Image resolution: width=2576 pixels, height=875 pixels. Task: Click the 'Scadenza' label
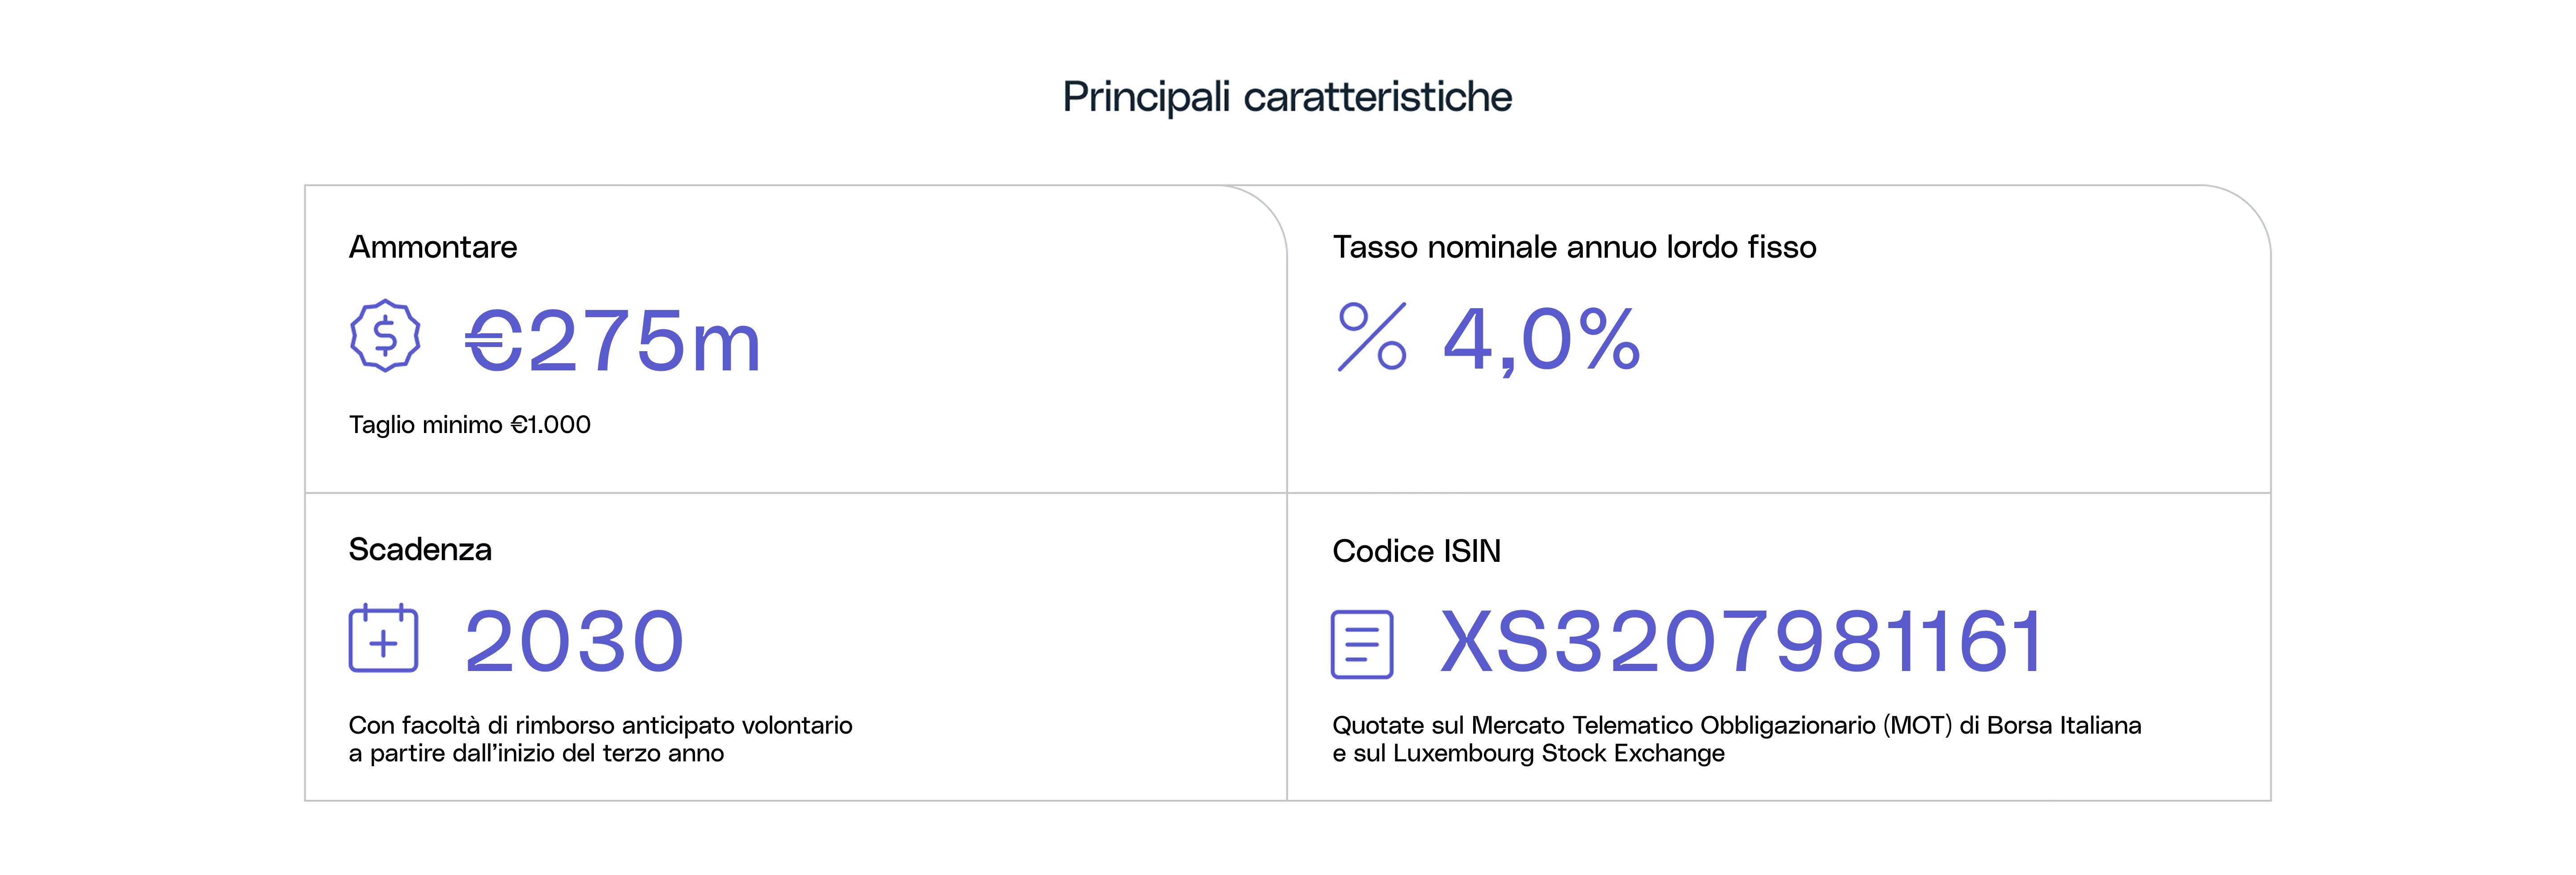[x=420, y=550]
